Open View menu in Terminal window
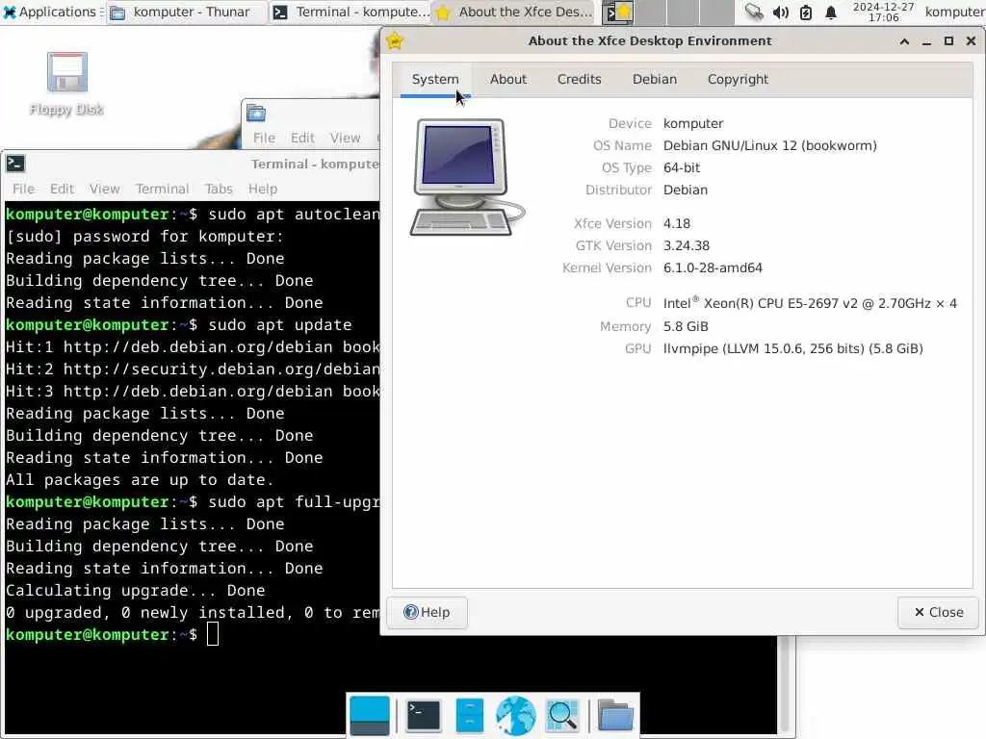 (104, 190)
